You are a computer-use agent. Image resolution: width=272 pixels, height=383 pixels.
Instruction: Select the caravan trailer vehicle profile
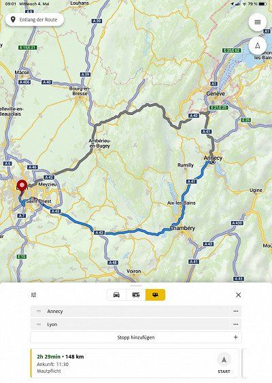coord(155,295)
